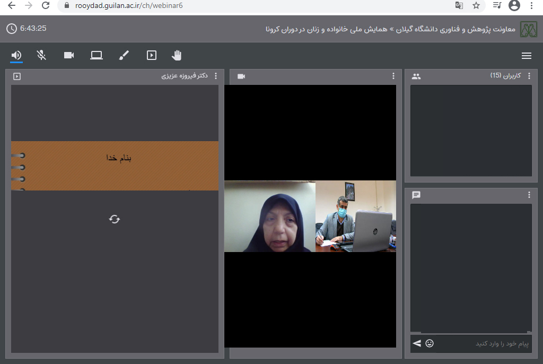The image size is (543, 364).
Task: Raise hand using the hand icon
Action: click(x=177, y=55)
